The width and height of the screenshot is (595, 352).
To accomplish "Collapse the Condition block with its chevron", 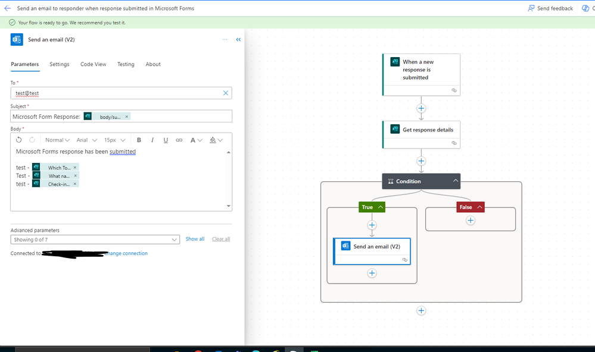I will [x=456, y=181].
